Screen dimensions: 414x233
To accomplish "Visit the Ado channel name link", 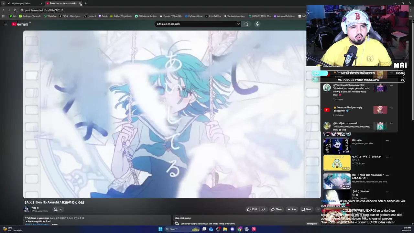I will [x=34, y=208].
